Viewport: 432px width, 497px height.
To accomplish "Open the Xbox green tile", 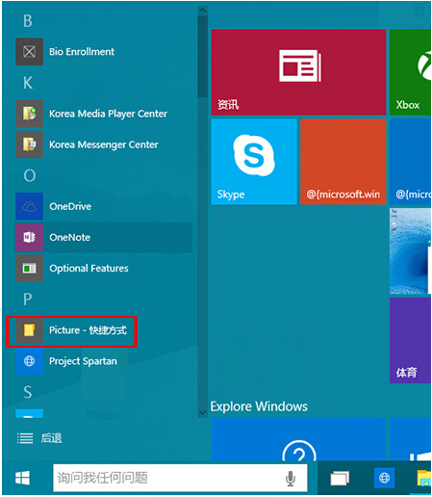I will click(x=410, y=72).
